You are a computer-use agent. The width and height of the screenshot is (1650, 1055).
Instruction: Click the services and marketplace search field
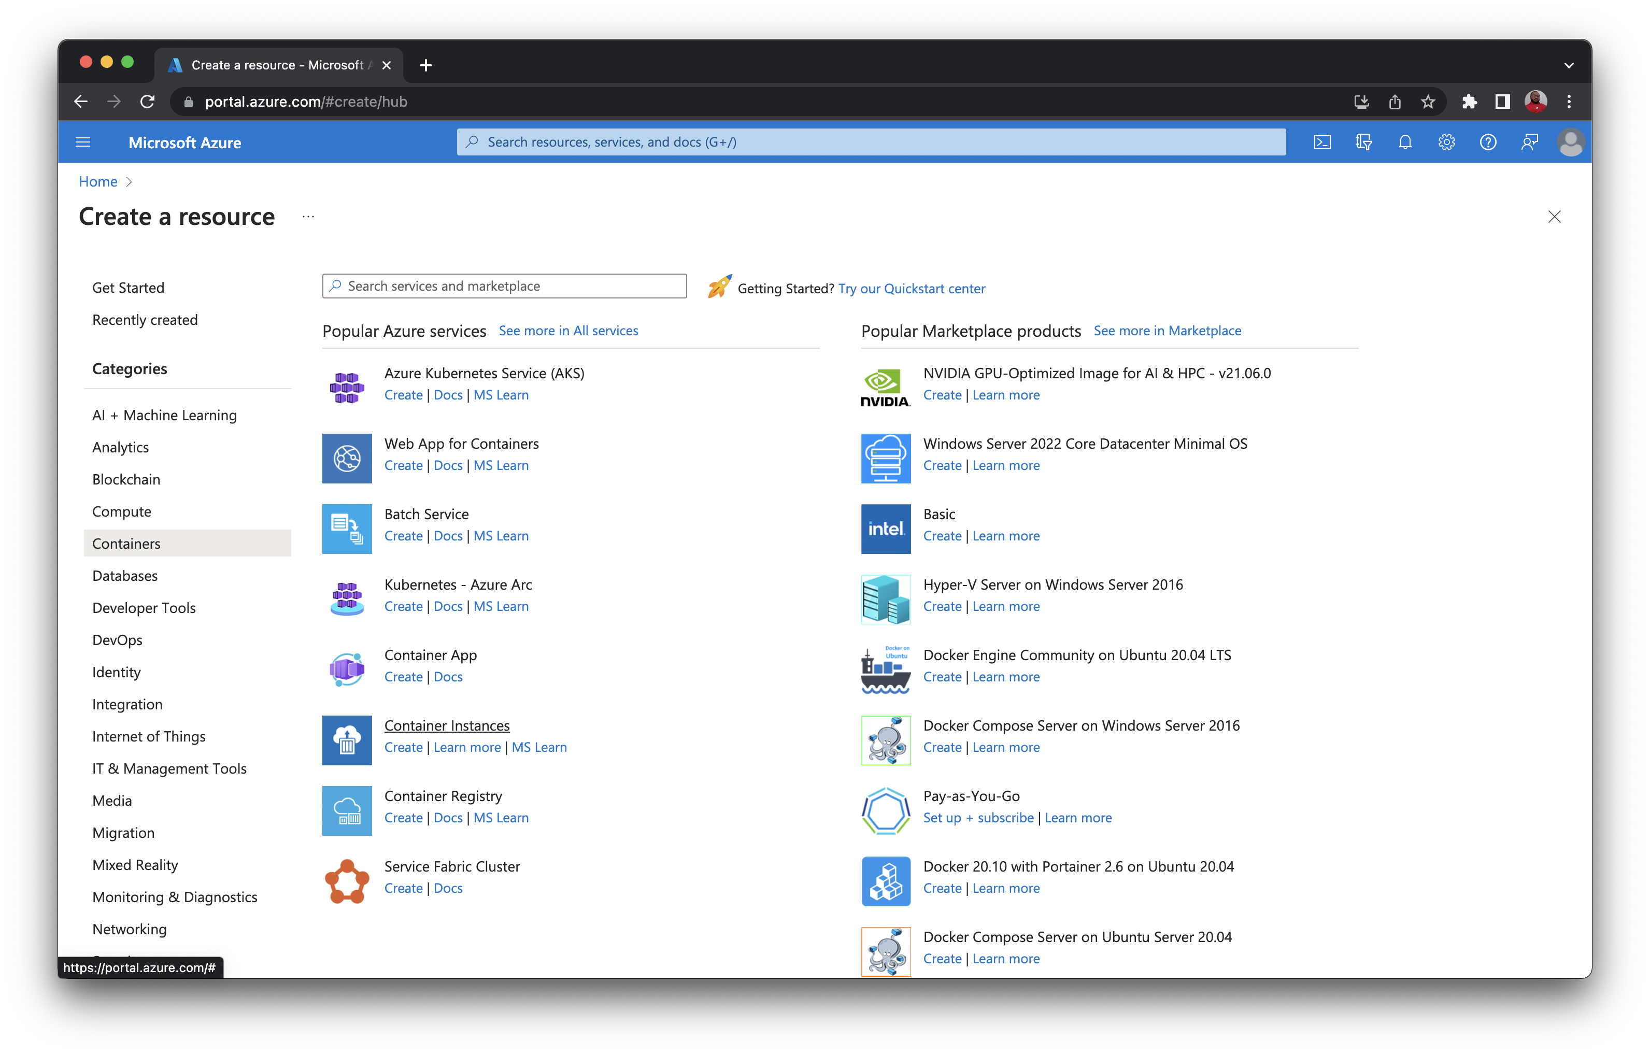click(504, 286)
